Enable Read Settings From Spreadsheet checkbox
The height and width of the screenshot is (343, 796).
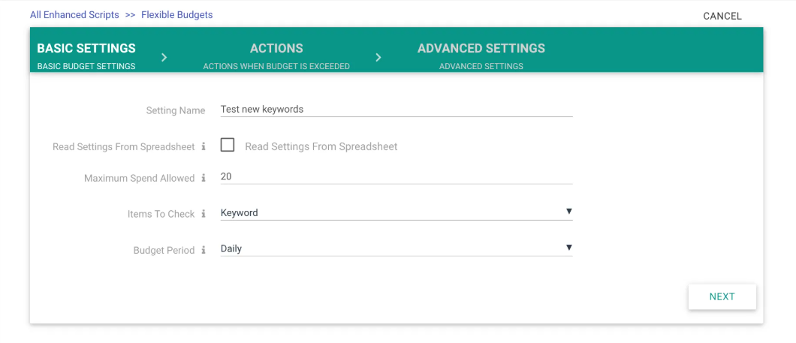[x=228, y=146]
